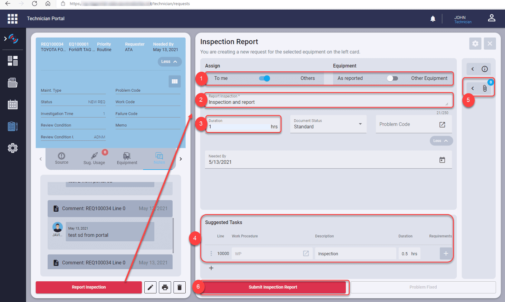This screenshot has height=302, width=505.
Task: Open the calendar icon in sidebar
Action: click(x=13, y=104)
